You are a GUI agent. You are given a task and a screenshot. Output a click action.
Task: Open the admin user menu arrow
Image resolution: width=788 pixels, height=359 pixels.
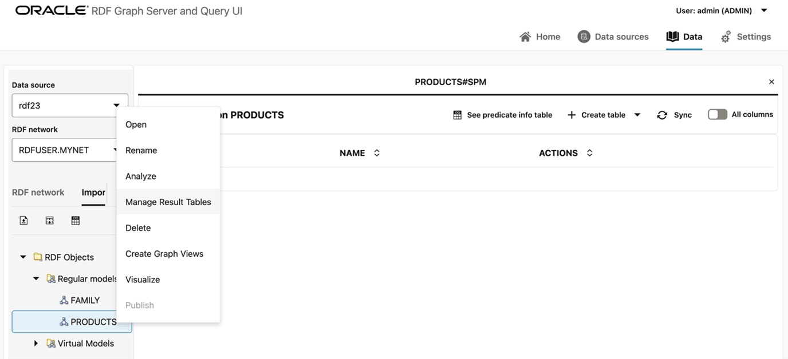[764, 10]
